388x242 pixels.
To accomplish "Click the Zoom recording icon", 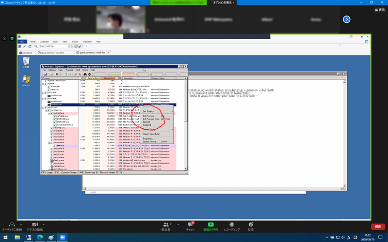I will [232, 225].
